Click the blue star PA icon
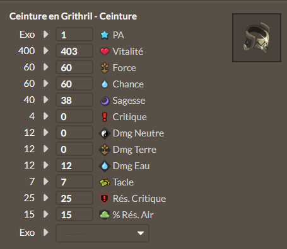 click(x=105, y=35)
